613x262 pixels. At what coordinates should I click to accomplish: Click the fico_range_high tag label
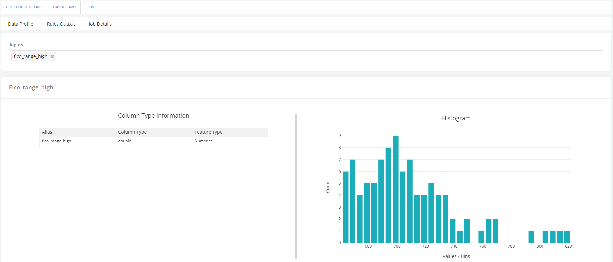[x=30, y=56]
